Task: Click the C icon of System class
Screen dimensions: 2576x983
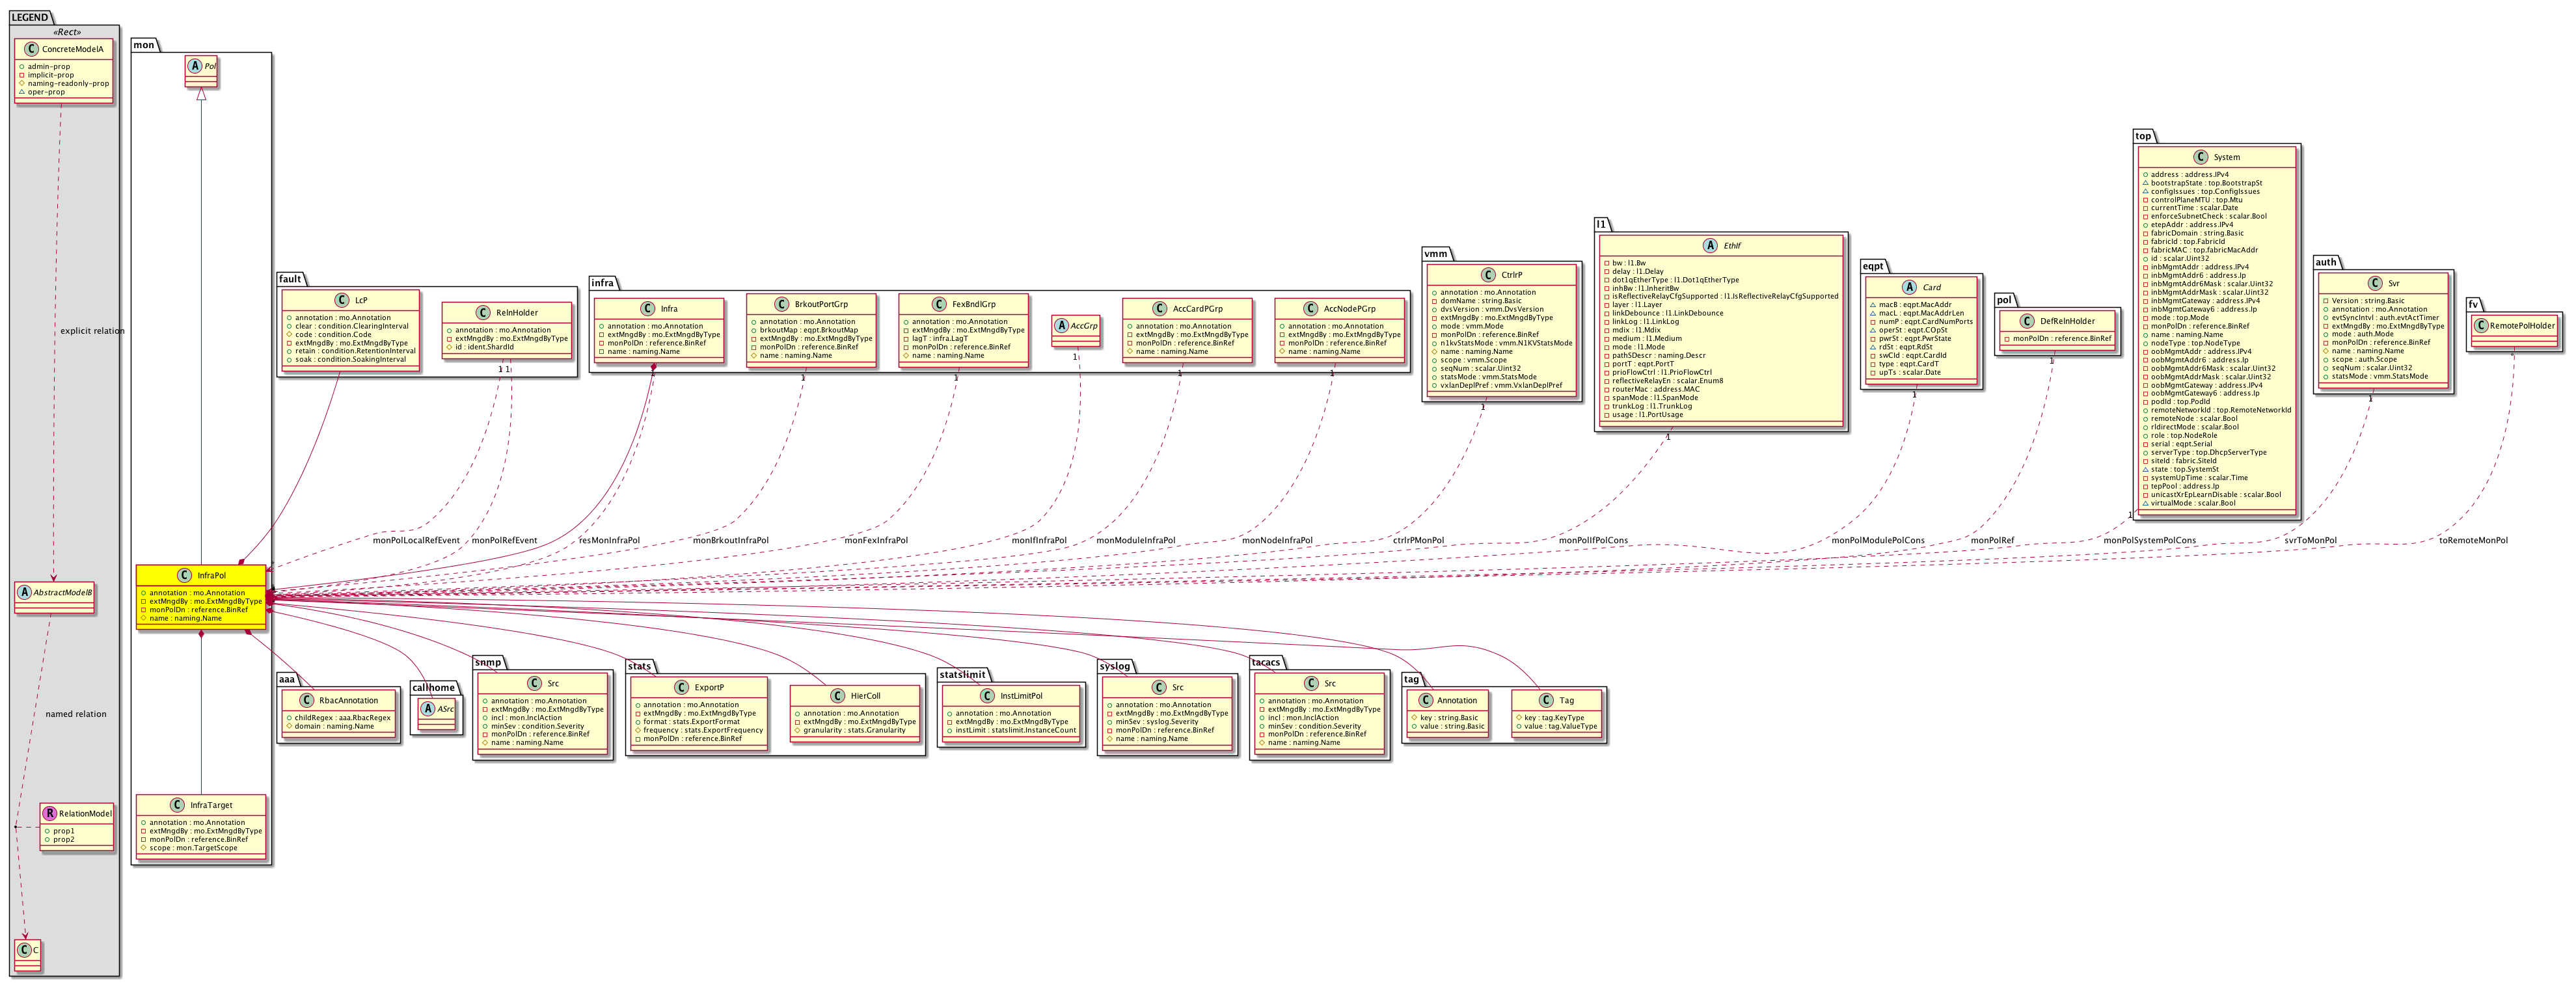Action: tap(2200, 157)
